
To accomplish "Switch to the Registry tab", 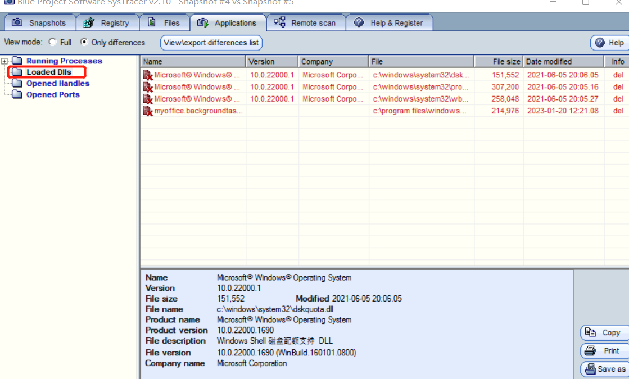I will [107, 23].
